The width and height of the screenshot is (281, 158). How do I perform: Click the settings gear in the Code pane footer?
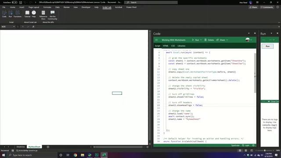pos(253,145)
